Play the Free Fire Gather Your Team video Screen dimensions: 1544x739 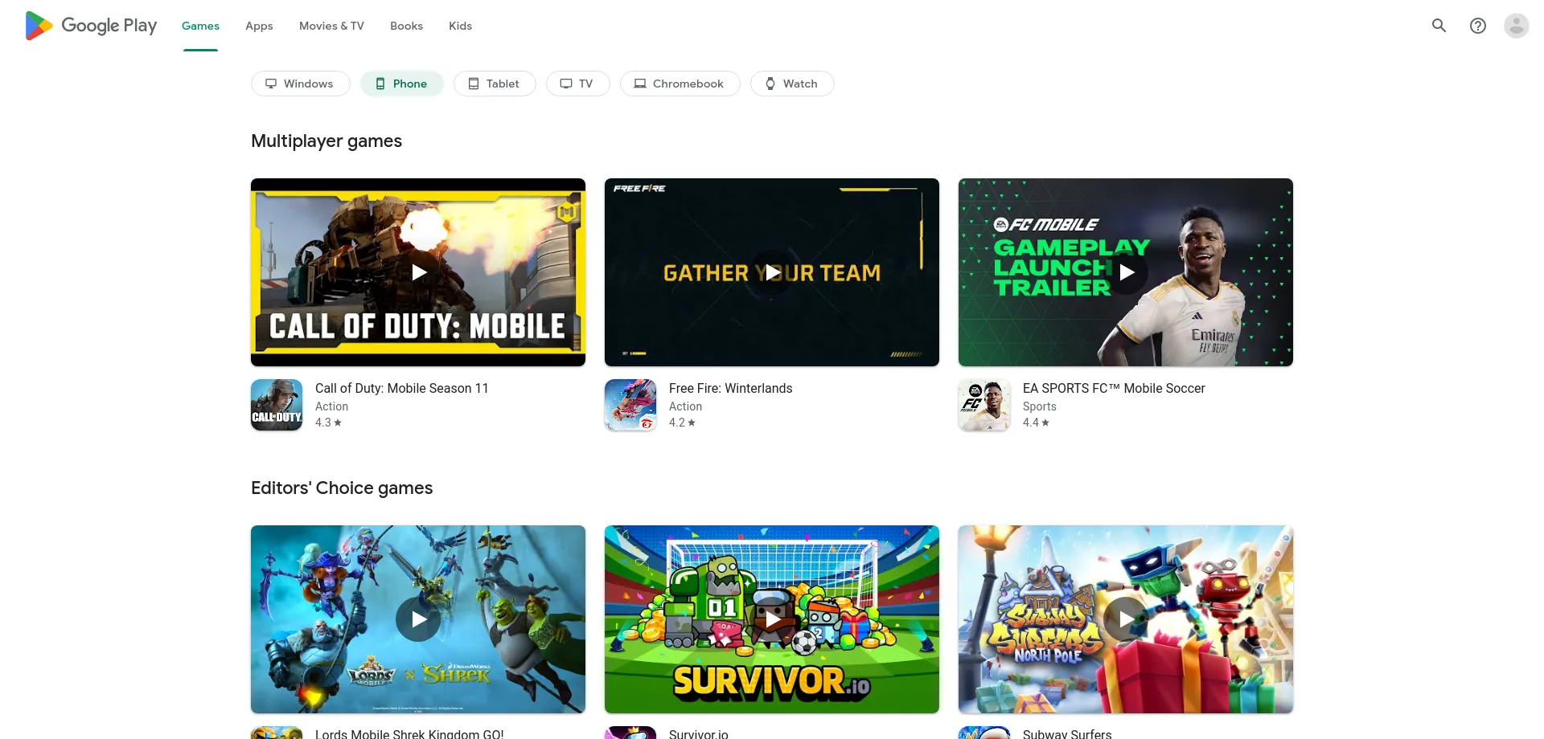tap(772, 272)
